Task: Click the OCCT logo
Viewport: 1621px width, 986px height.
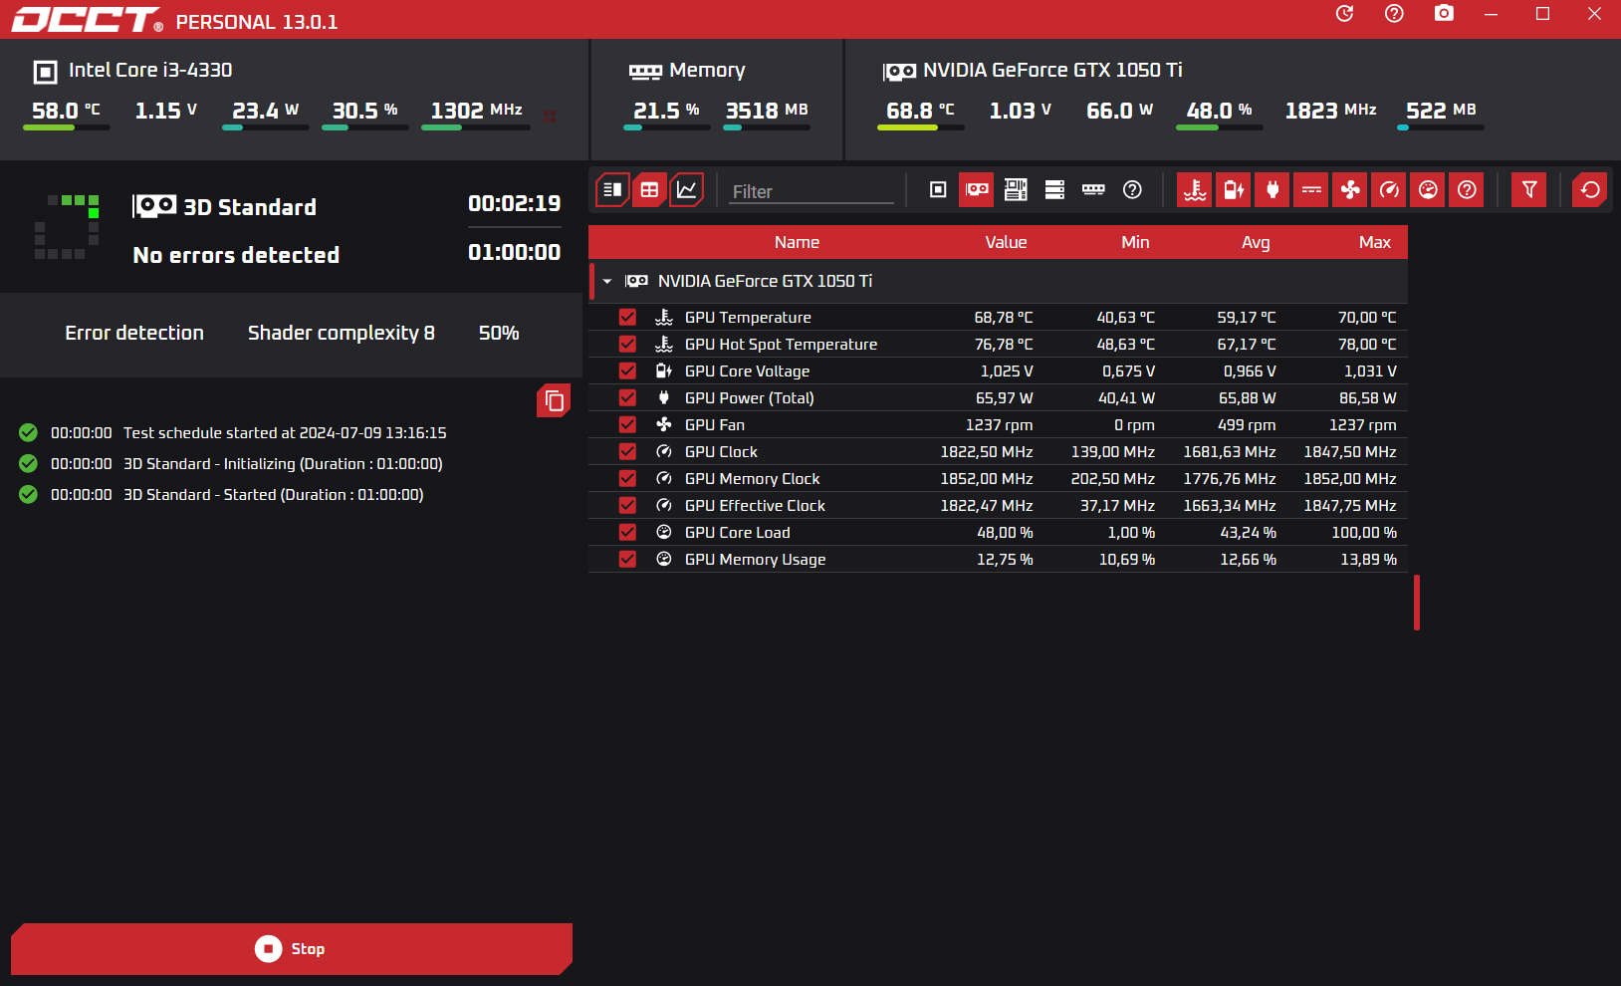Action: coord(86,20)
